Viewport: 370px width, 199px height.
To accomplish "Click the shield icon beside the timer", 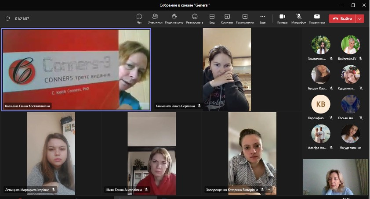I will [7, 18].
